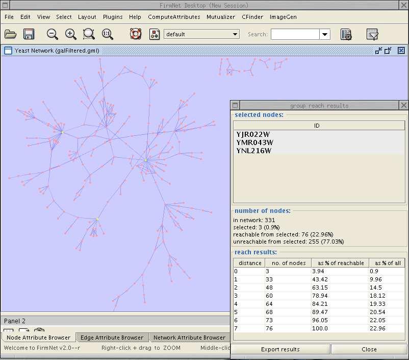Click the 43.42 cell in distance 1 row
The width and height of the screenshot is (409, 360).
click(x=340, y=279)
